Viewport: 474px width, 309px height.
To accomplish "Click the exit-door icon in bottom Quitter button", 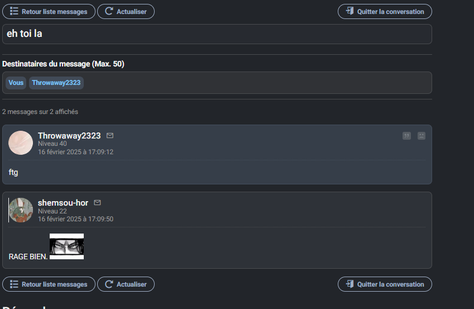I will [x=349, y=284].
